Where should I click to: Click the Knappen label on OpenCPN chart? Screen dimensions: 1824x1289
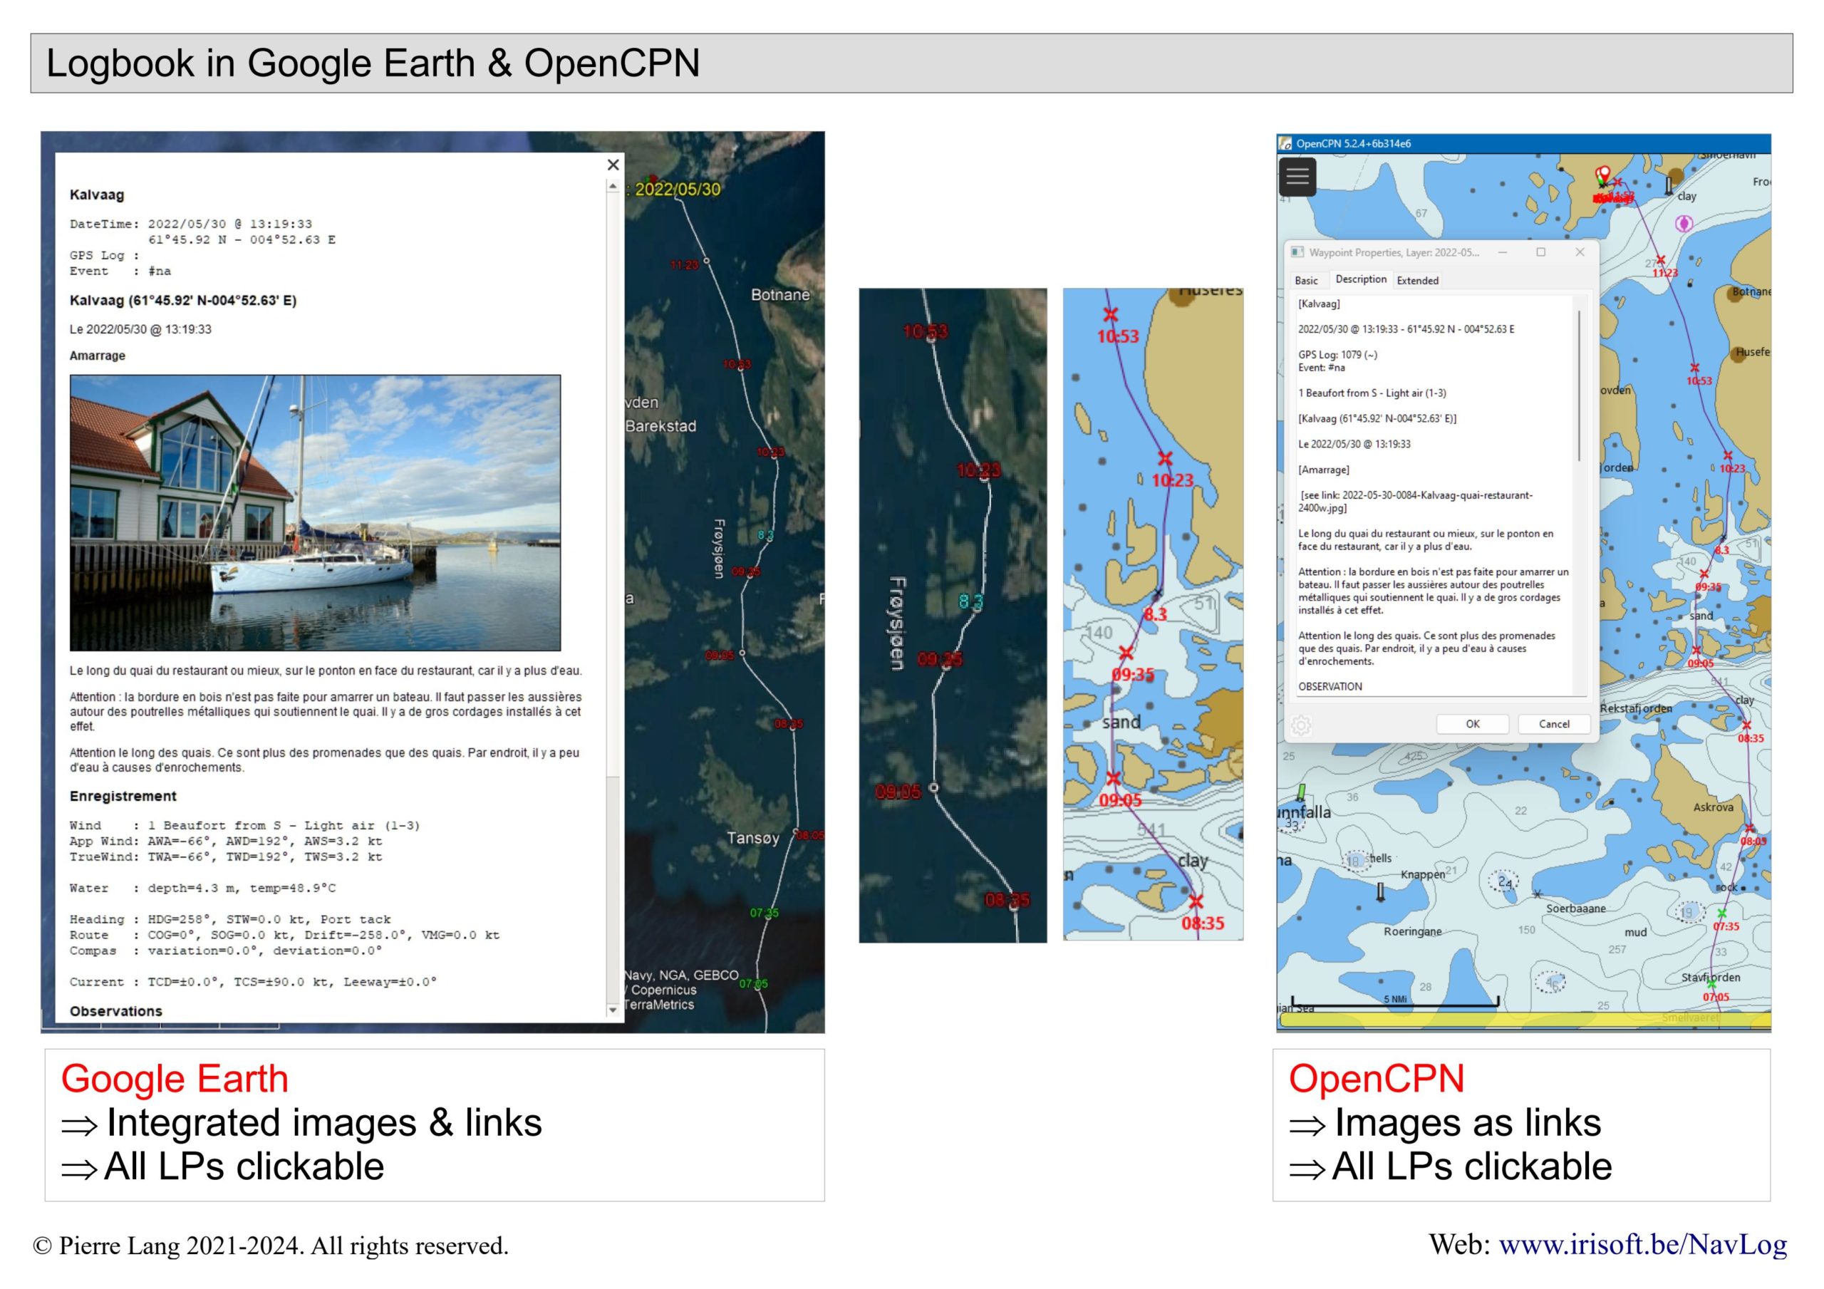1423,874
